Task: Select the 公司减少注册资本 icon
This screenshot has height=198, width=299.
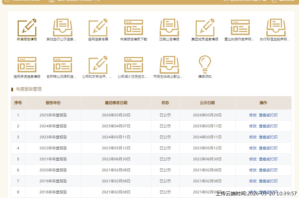Action: 134,65
